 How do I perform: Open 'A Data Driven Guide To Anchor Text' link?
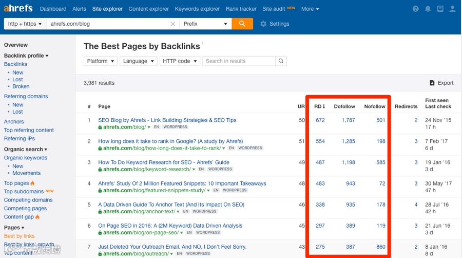[x=171, y=205]
